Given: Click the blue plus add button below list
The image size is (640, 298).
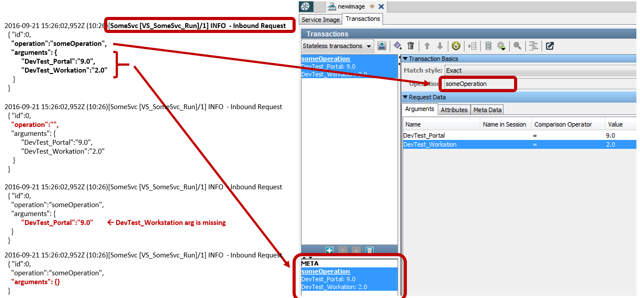Looking at the screenshot, I should (330, 250).
